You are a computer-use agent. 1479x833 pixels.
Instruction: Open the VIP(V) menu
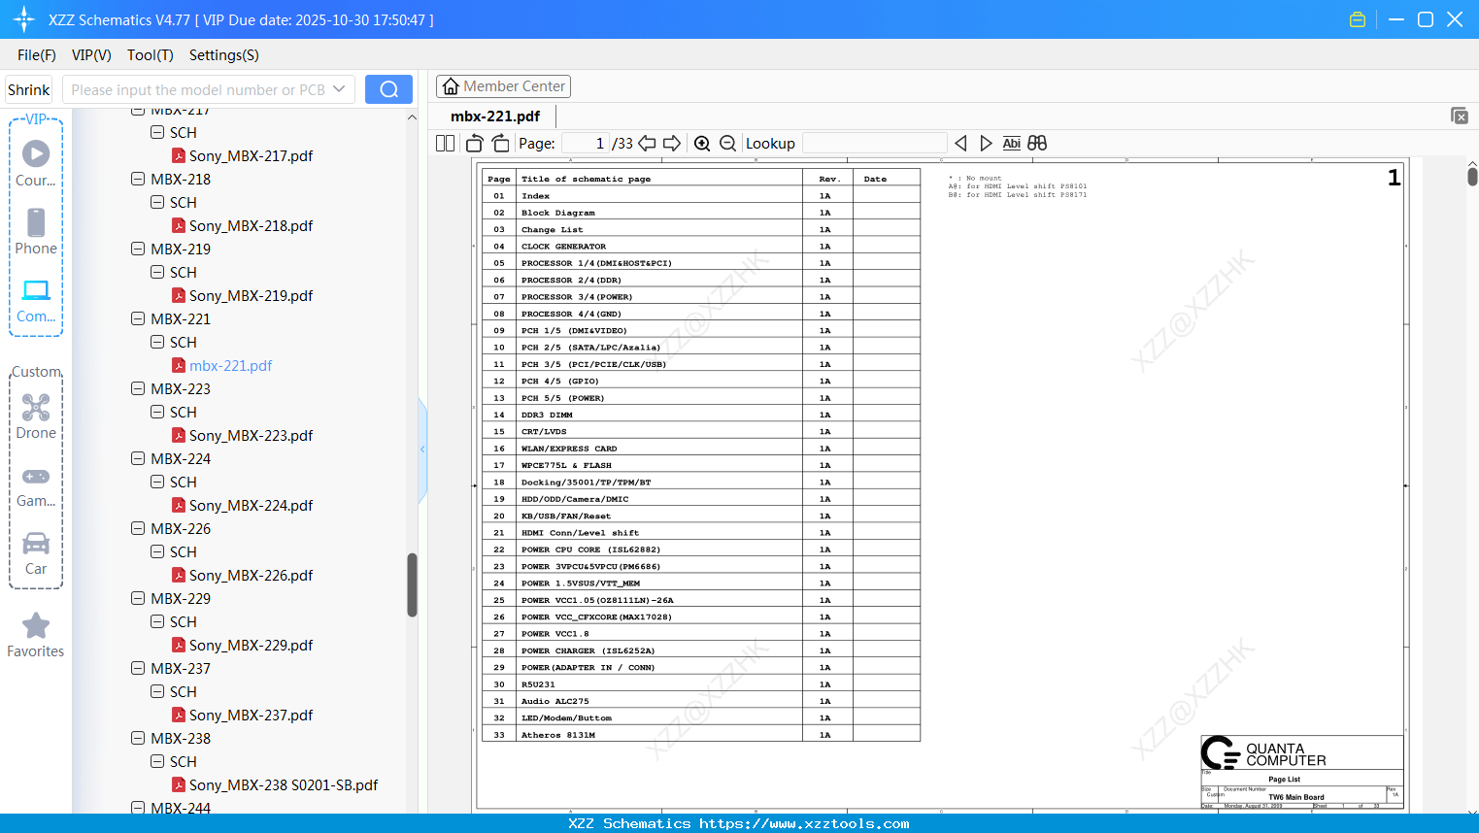click(91, 55)
